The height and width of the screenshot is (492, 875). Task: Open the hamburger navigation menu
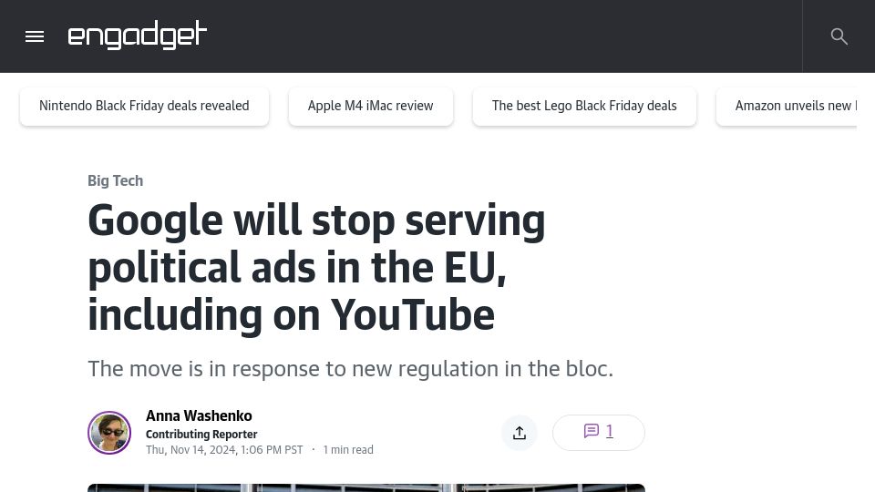[35, 36]
